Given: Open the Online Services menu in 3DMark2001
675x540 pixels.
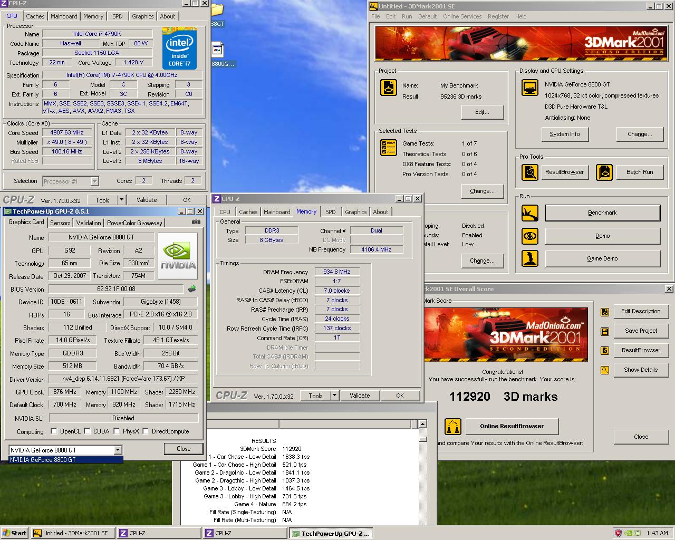Looking at the screenshot, I should (x=462, y=16).
